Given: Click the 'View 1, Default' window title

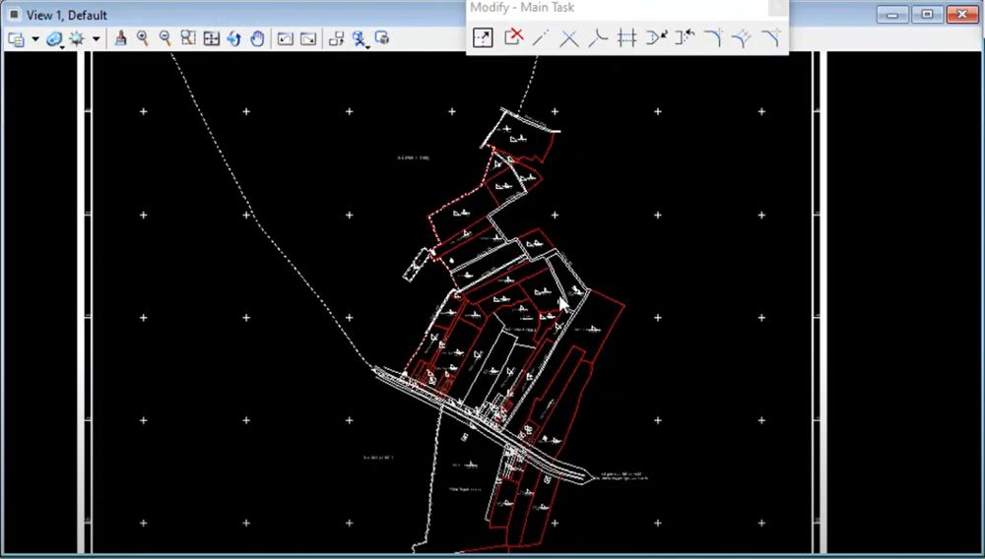Looking at the screenshot, I should (x=67, y=15).
